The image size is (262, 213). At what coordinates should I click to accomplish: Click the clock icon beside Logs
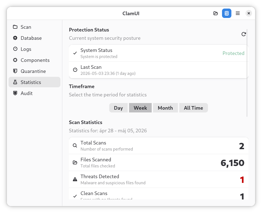(15, 49)
